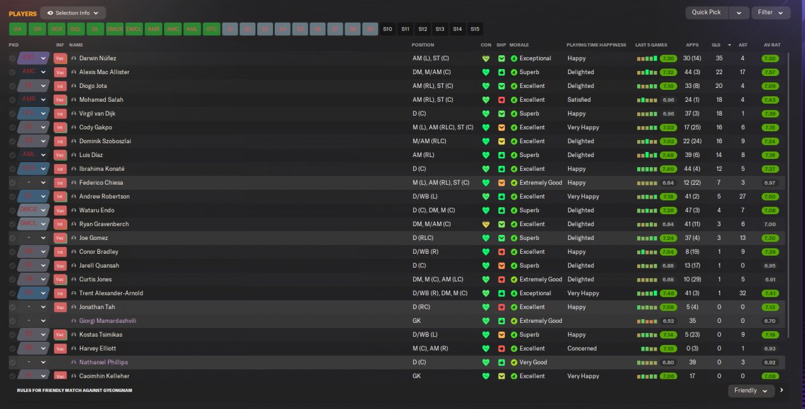Open Luis Díaz's AML position dropdown
The height and width of the screenshot is (409, 805).
[x=33, y=155]
